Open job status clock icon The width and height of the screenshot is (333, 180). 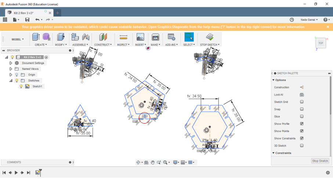coord(292,20)
